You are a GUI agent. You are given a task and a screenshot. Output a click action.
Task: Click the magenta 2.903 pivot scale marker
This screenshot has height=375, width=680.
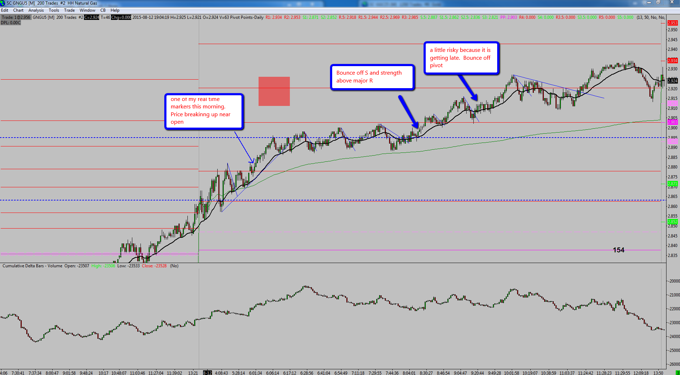coord(673,122)
